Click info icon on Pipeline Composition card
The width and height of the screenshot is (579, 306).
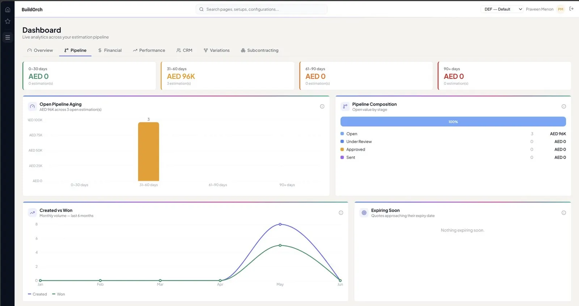coord(563,107)
